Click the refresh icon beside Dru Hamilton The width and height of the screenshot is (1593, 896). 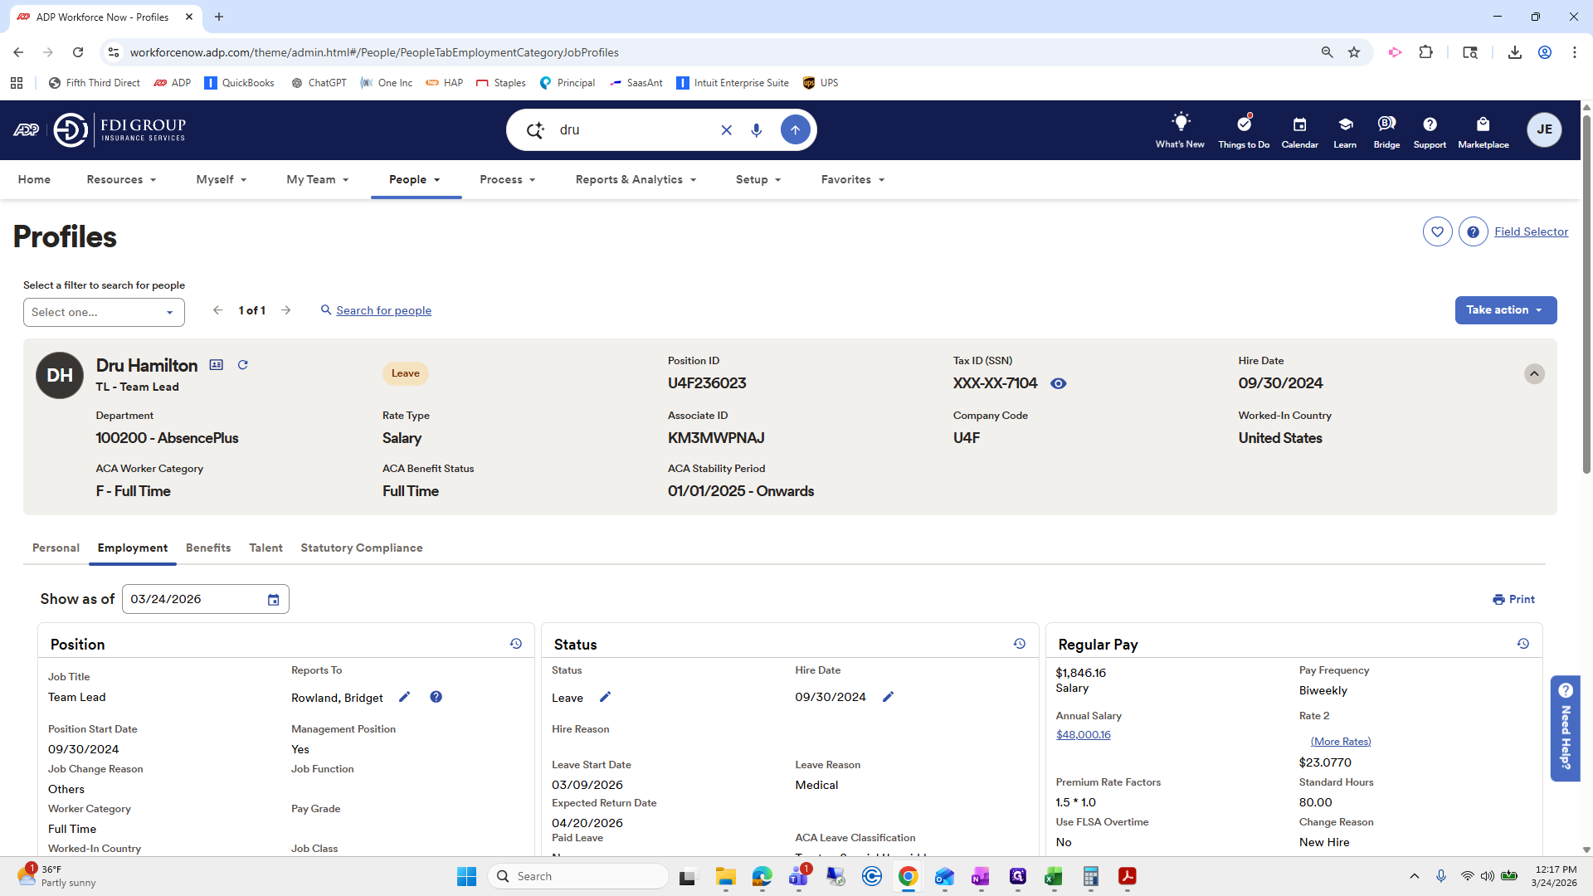coord(242,365)
